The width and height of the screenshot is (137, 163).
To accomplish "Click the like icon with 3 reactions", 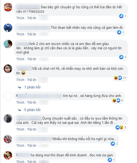I will [121, 57].
